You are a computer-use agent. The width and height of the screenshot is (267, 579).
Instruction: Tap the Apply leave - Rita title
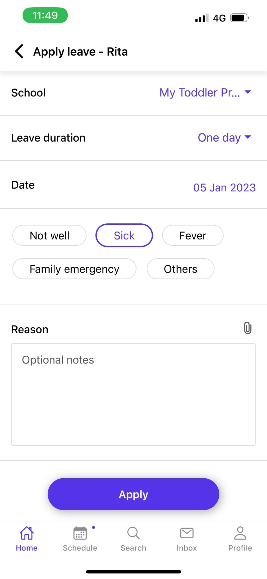pyautogui.click(x=80, y=52)
